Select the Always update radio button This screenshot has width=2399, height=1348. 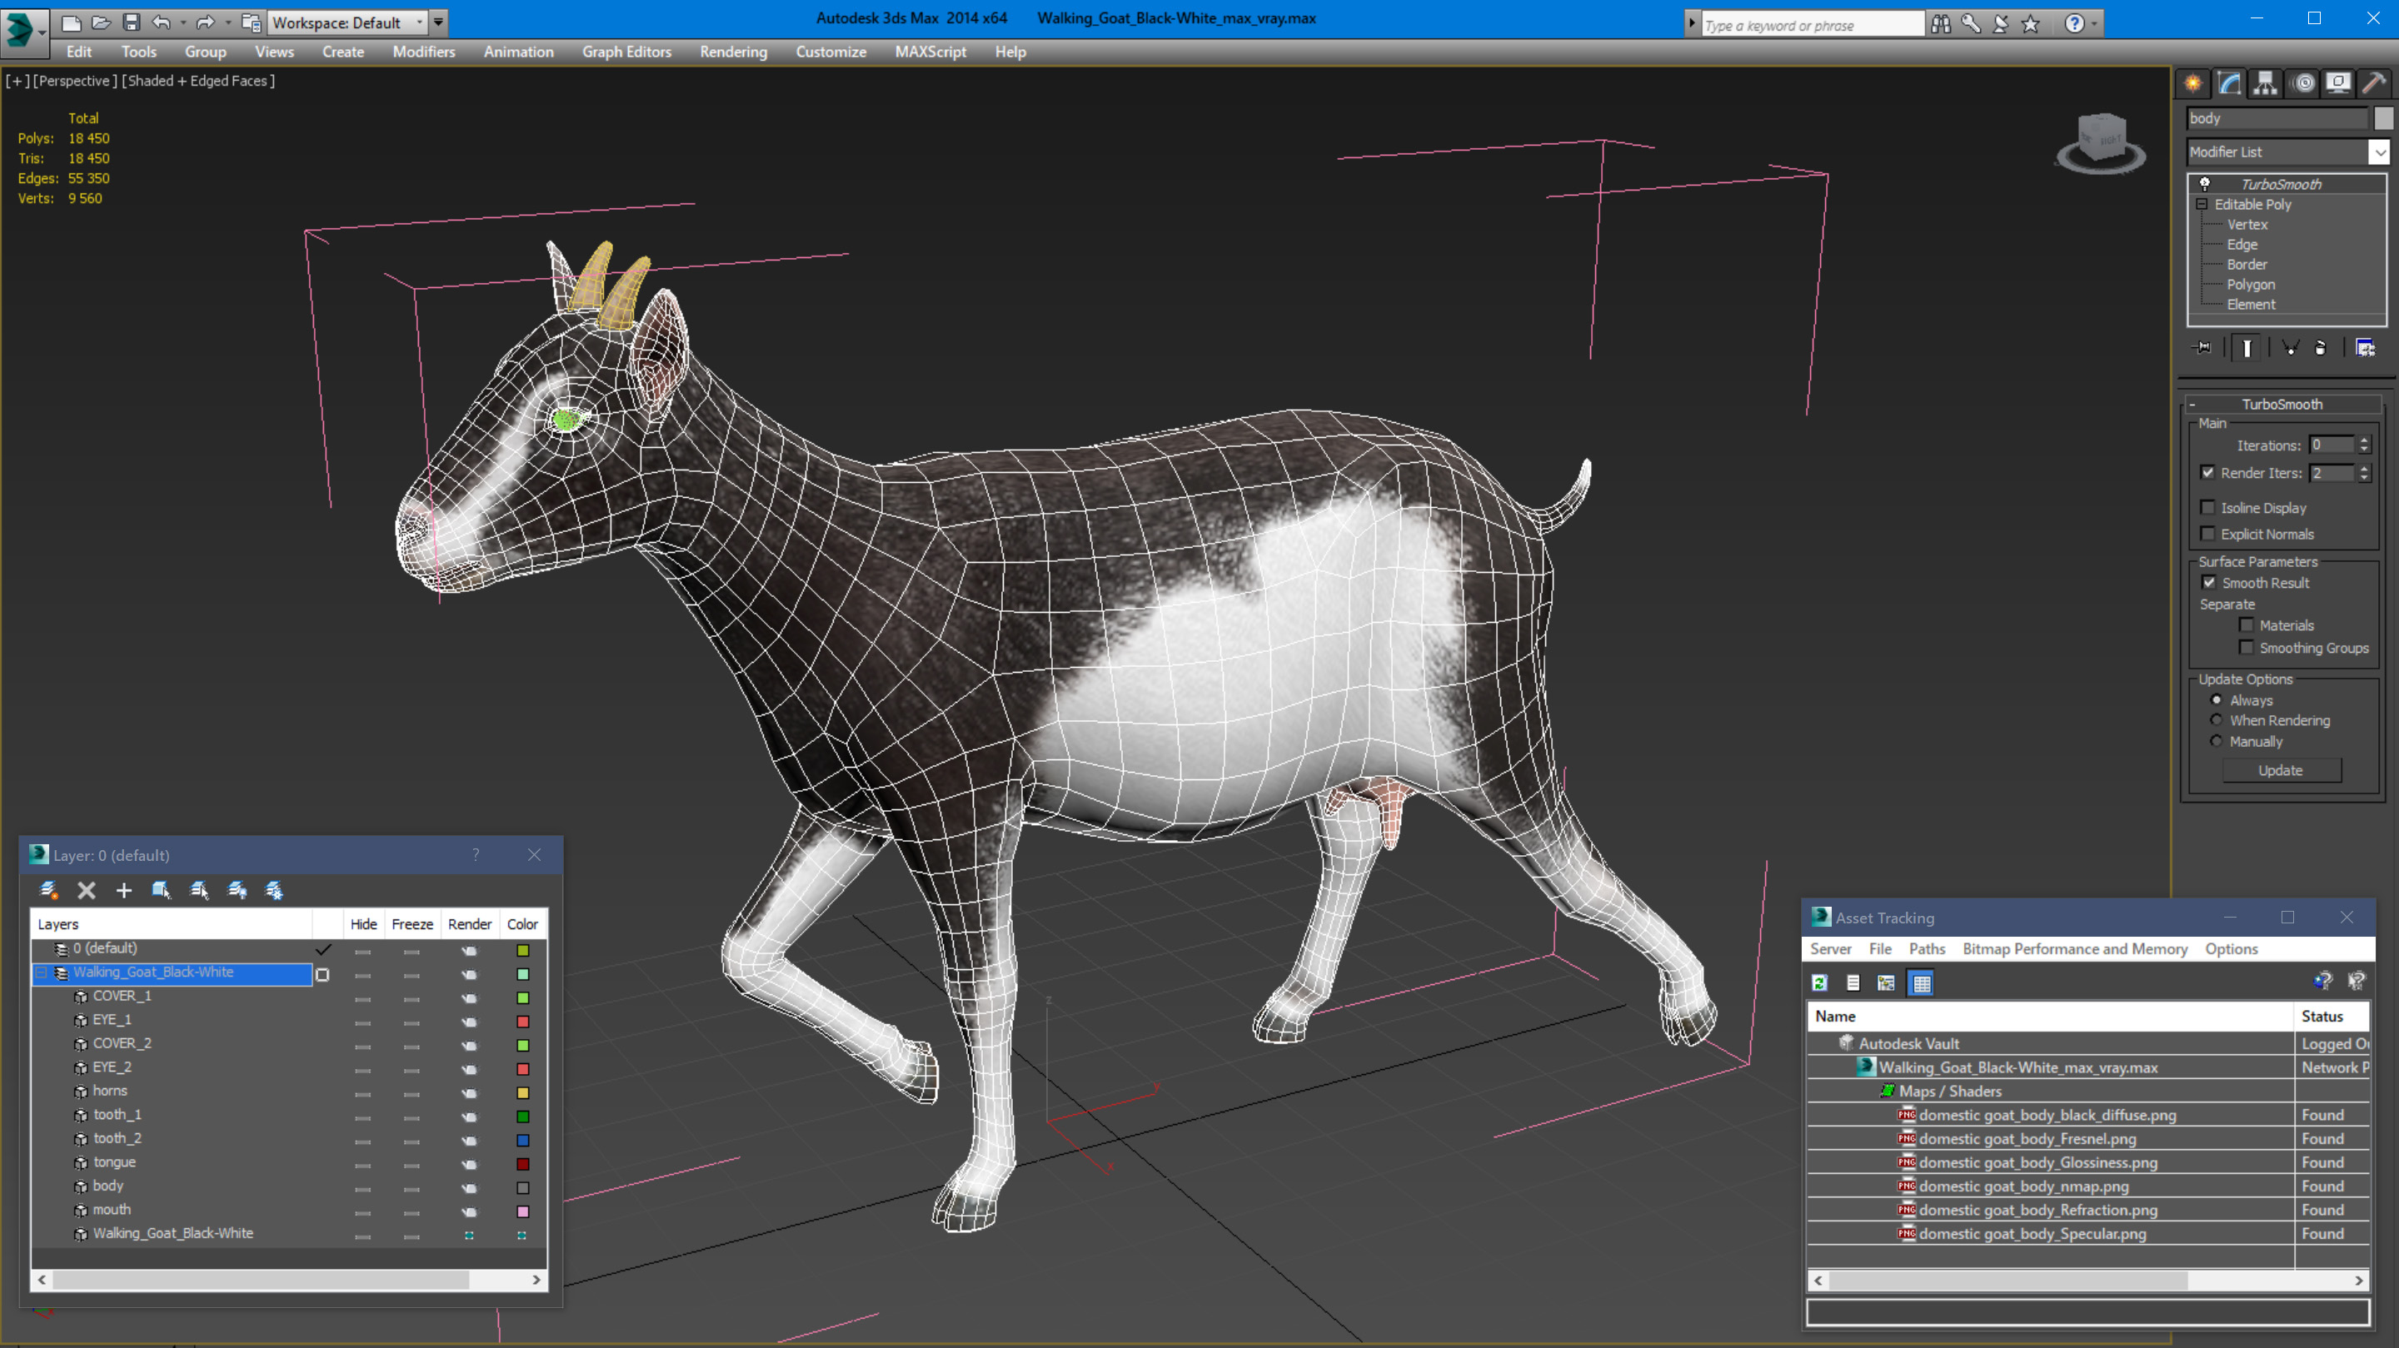click(x=2217, y=699)
